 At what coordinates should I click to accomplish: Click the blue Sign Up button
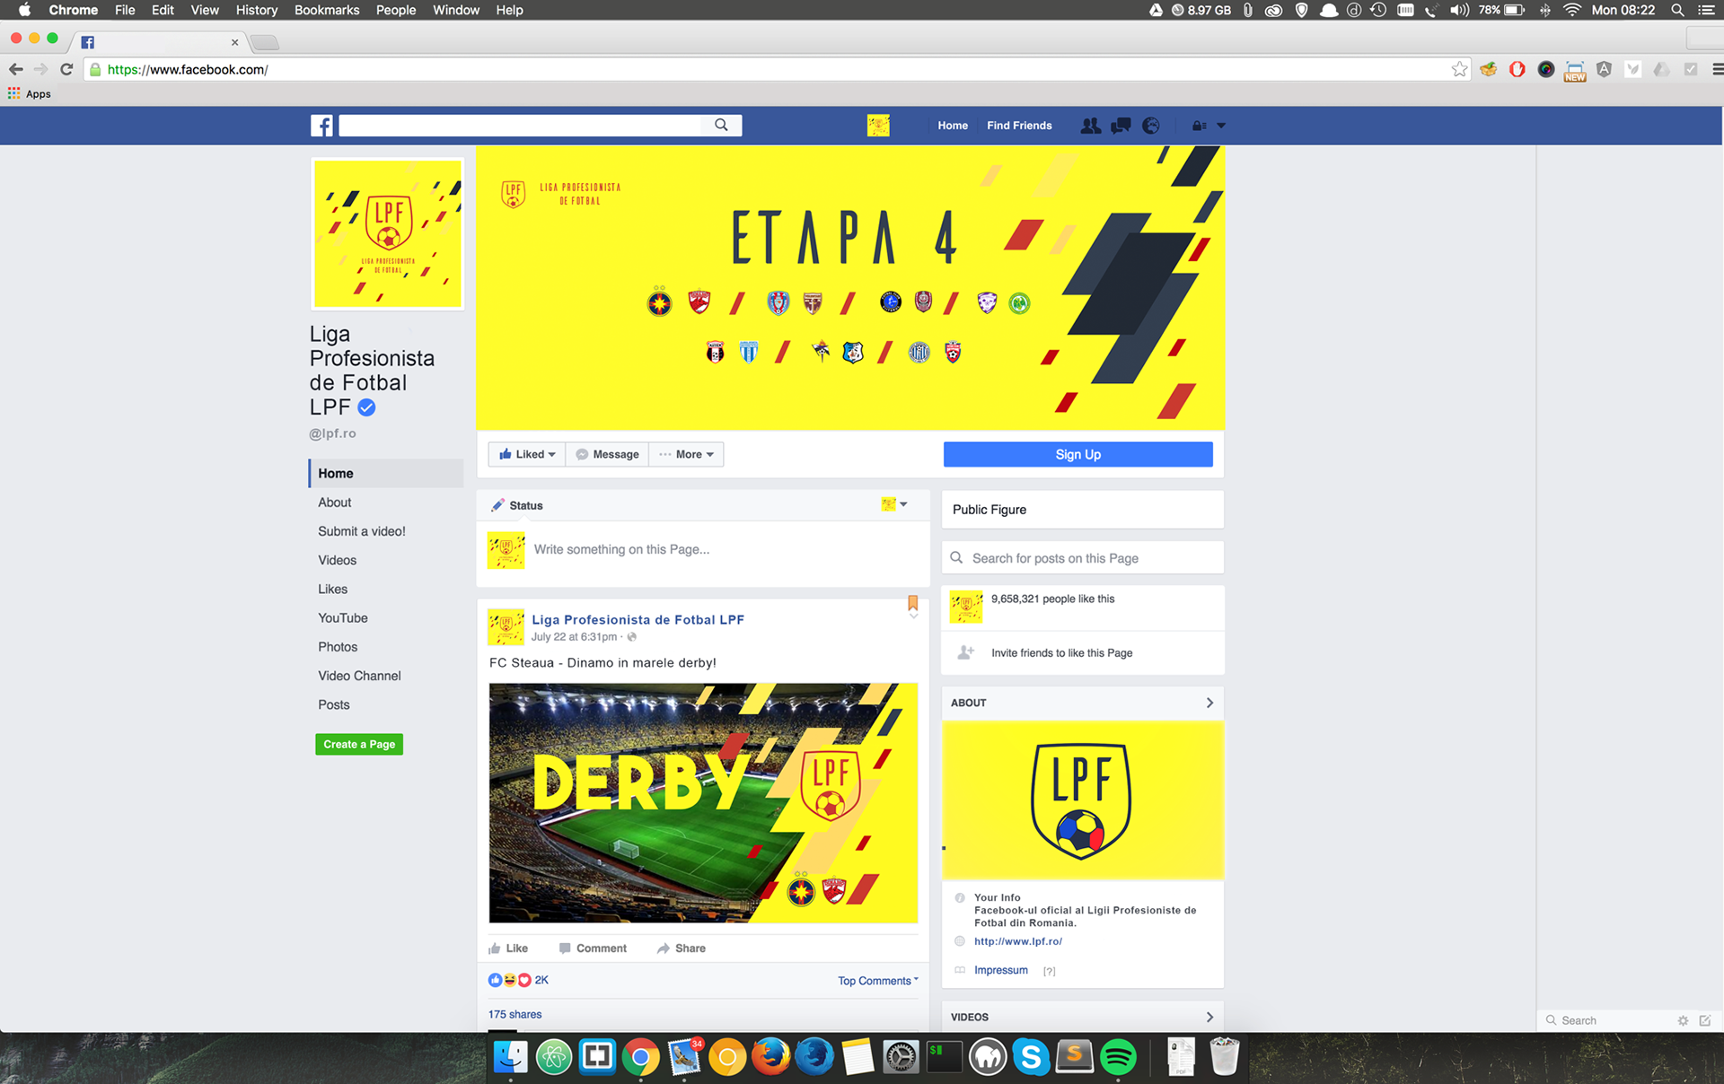point(1077,454)
